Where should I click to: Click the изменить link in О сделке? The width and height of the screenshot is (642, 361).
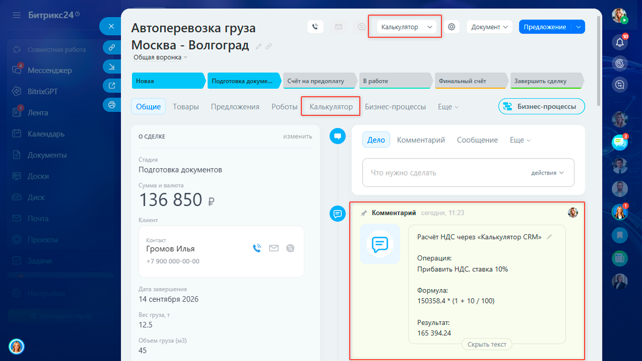pyautogui.click(x=297, y=136)
